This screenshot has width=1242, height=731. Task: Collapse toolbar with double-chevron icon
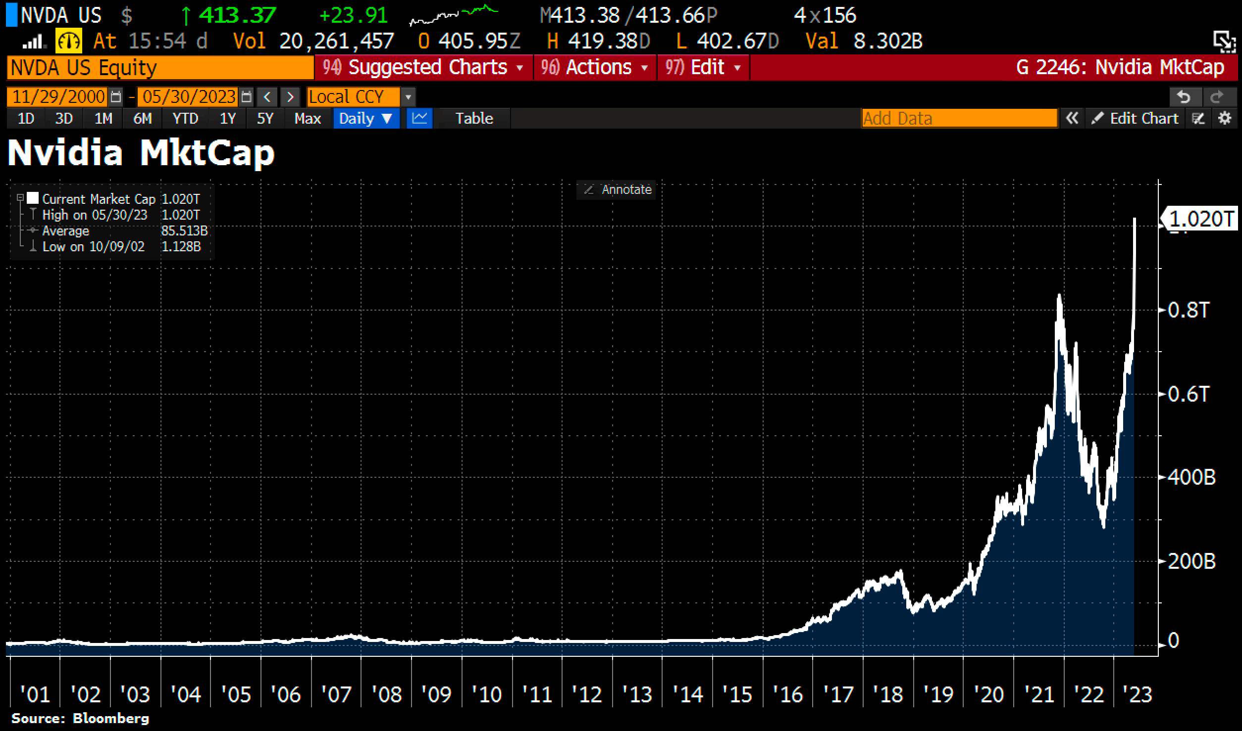tap(1072, 119)
